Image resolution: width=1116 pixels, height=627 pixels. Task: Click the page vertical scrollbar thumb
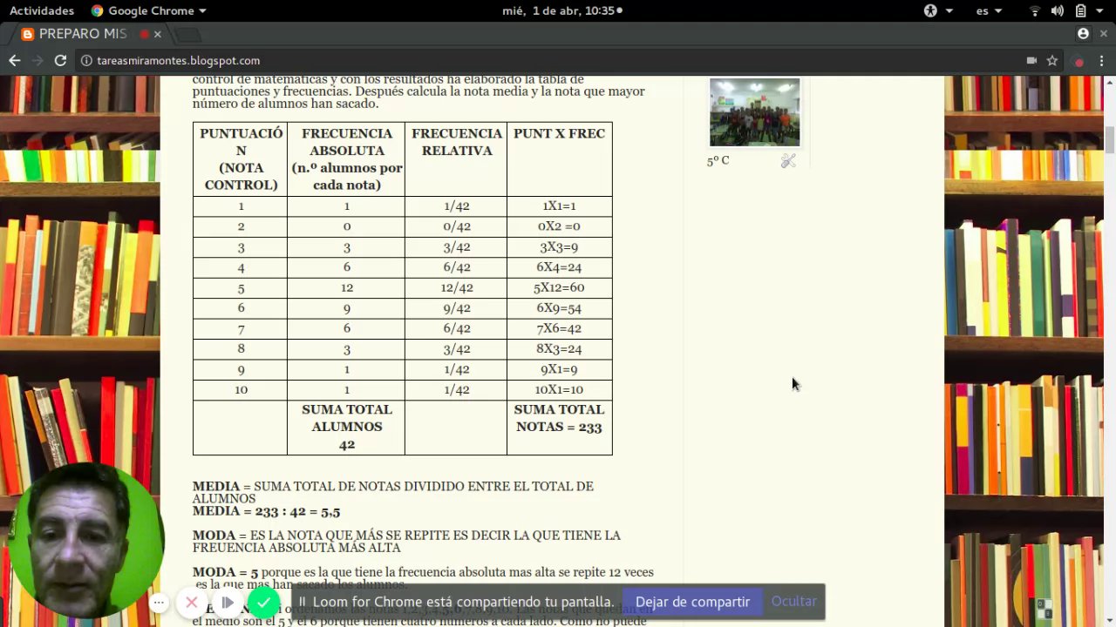click(x=1110, y=139)
